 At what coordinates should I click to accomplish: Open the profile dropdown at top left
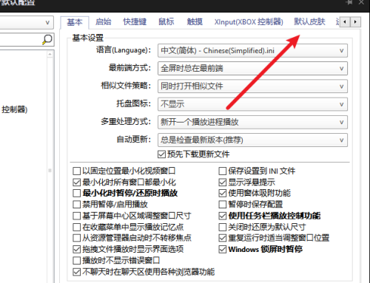point(26,23)
